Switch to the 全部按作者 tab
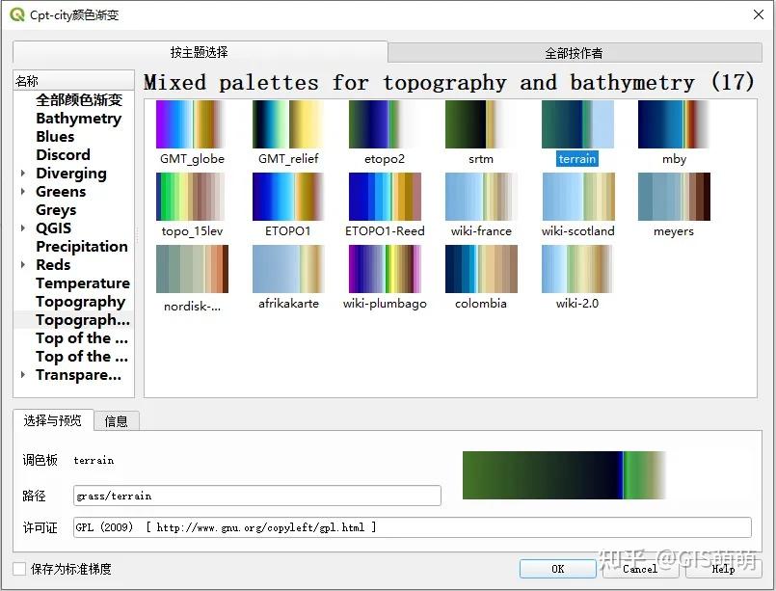This screenshot has width=776, height=591. click(x=575, y=53)
